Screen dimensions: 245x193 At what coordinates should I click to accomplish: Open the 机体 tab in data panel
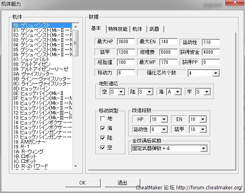point(137,29)
